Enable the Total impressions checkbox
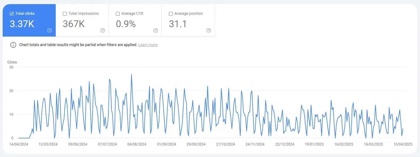420x157 pixels. 65,14
